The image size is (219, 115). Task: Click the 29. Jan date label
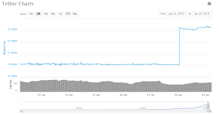205,95
